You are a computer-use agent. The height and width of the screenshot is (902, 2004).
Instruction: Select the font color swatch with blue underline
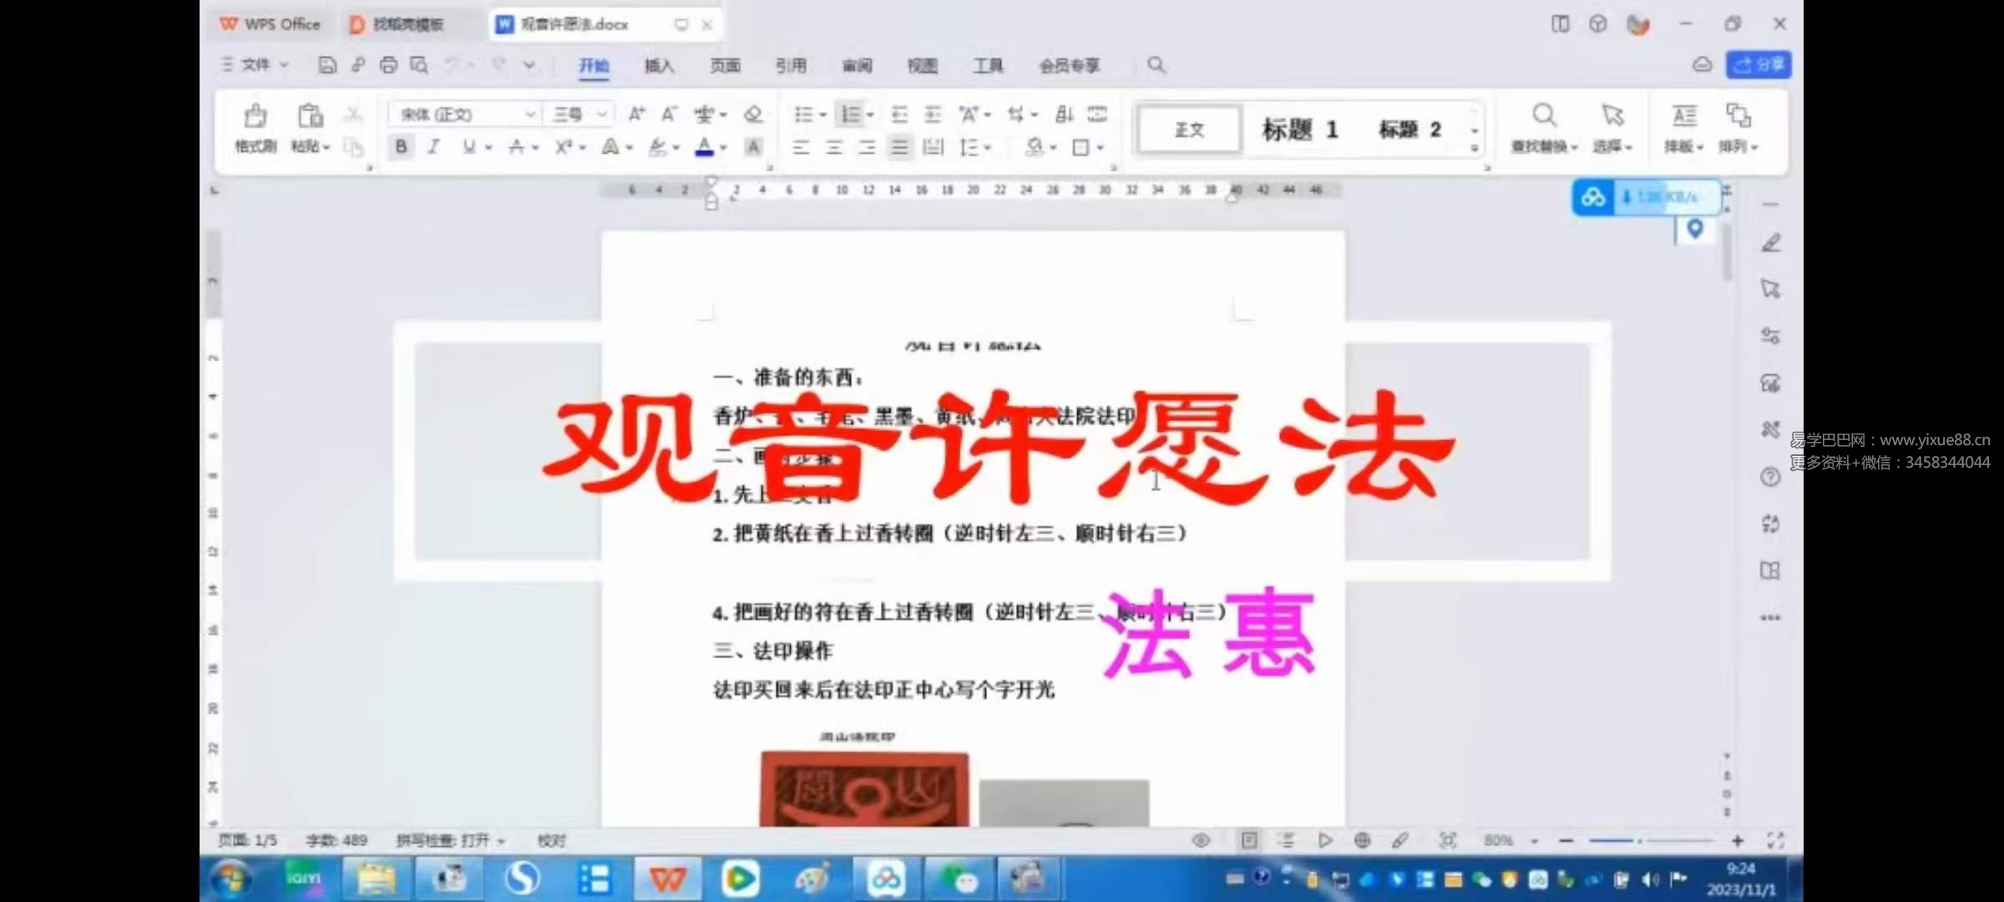point(704,148)
